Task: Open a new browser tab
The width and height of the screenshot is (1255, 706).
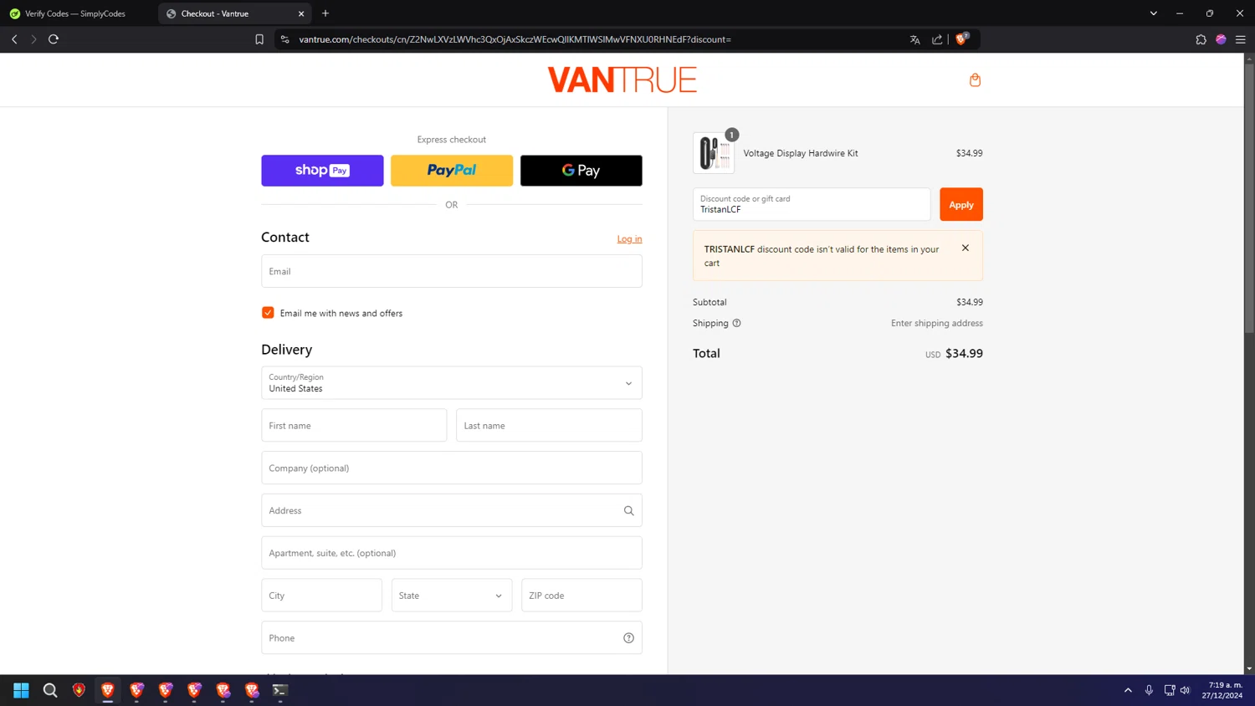Action: [x=325, y=13]
